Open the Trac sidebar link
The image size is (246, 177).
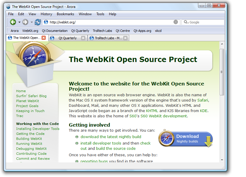20,116
